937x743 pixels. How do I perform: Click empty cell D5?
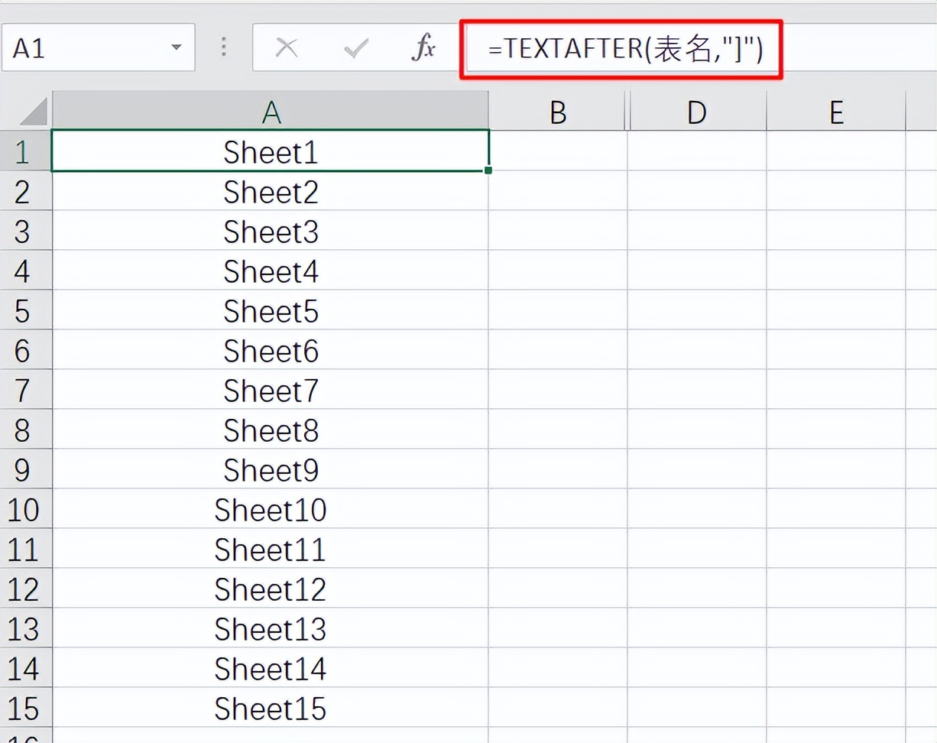697,310
